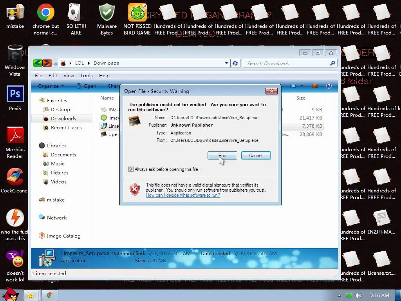Open the Tools menu
The height and width of the screenshot is (301, 401).
coord(87,76)
